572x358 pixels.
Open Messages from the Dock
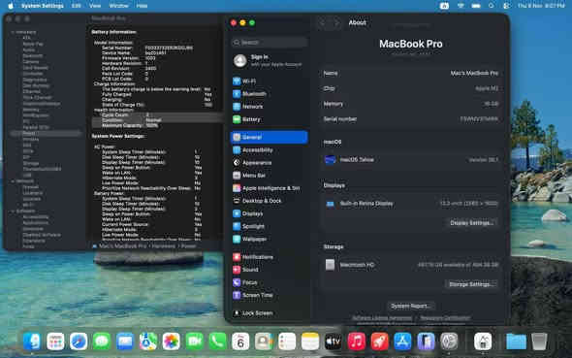[x=102, y=342]
